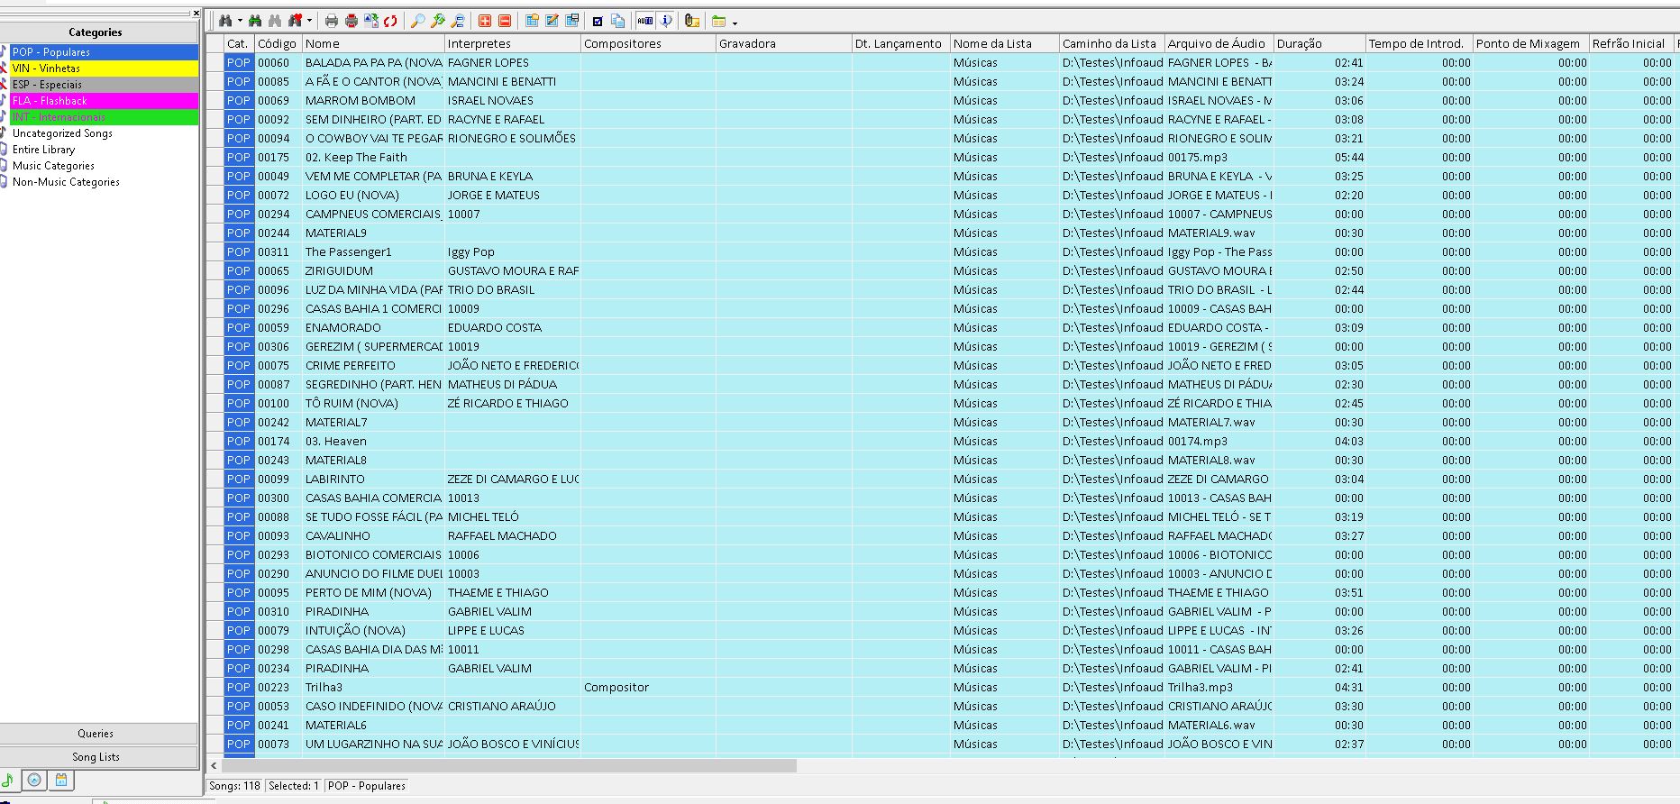Click the Selected: 1 status bar entry

click(x=294, y=786)
